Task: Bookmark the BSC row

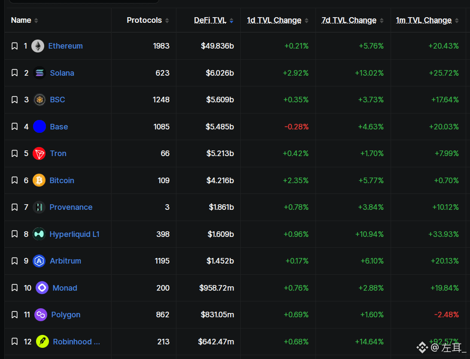Action: coord(15,100)
